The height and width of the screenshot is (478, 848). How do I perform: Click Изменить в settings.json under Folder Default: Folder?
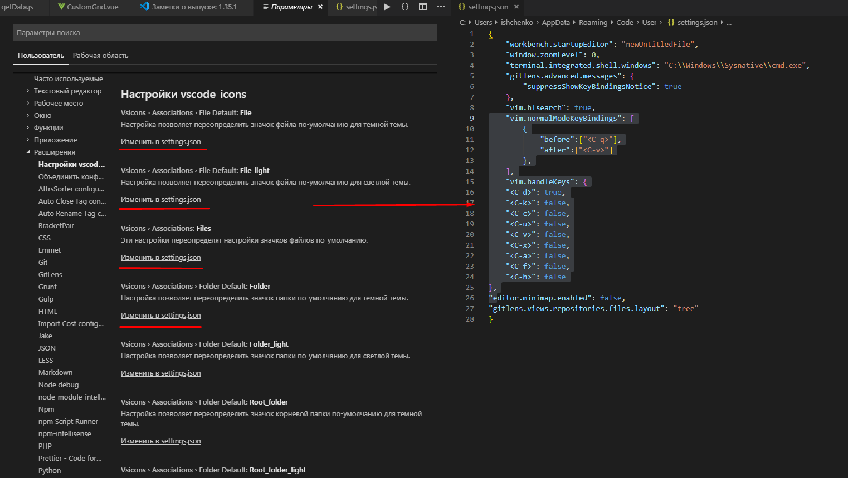160,315
